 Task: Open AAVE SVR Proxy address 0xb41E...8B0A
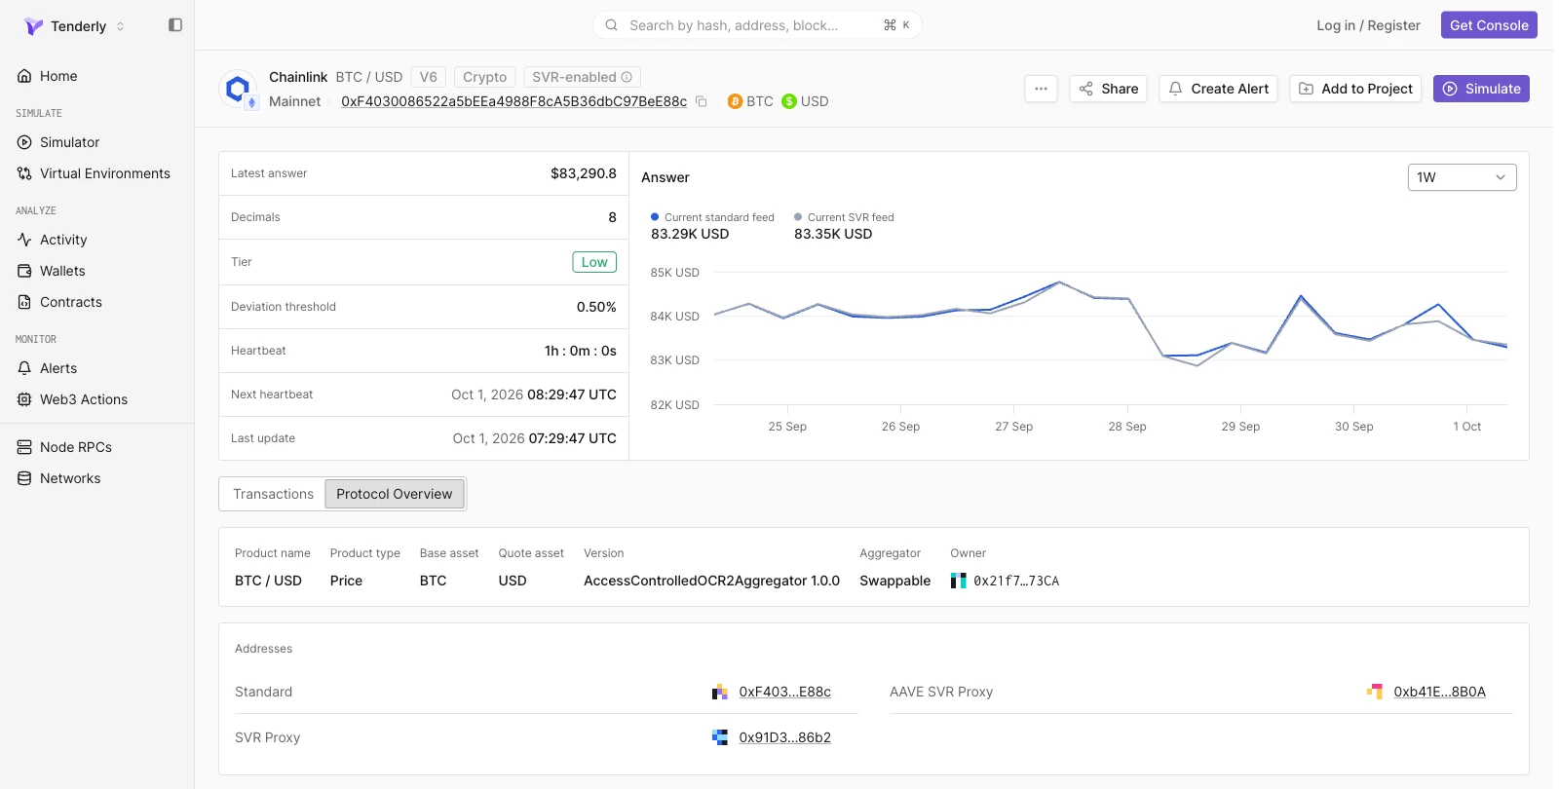click(x=1439, y=692)
